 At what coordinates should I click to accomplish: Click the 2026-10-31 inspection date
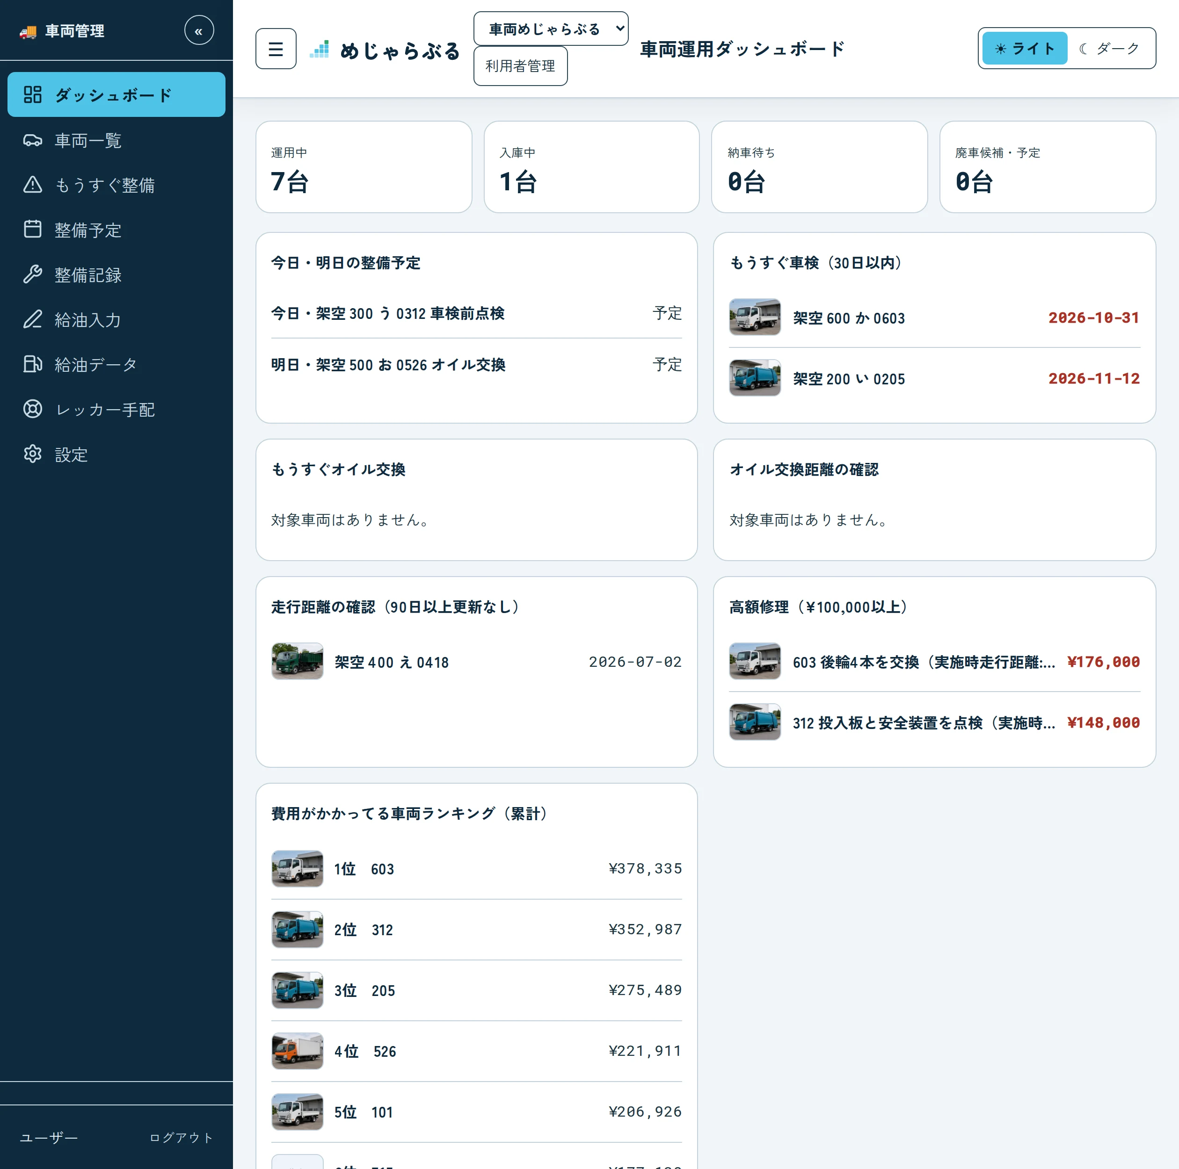coord(1094,318)
